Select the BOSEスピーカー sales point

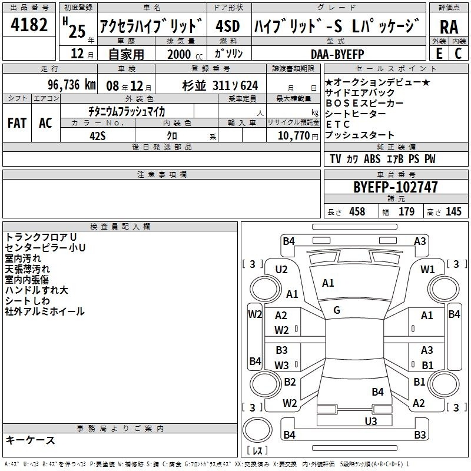[x=364, y=103]
